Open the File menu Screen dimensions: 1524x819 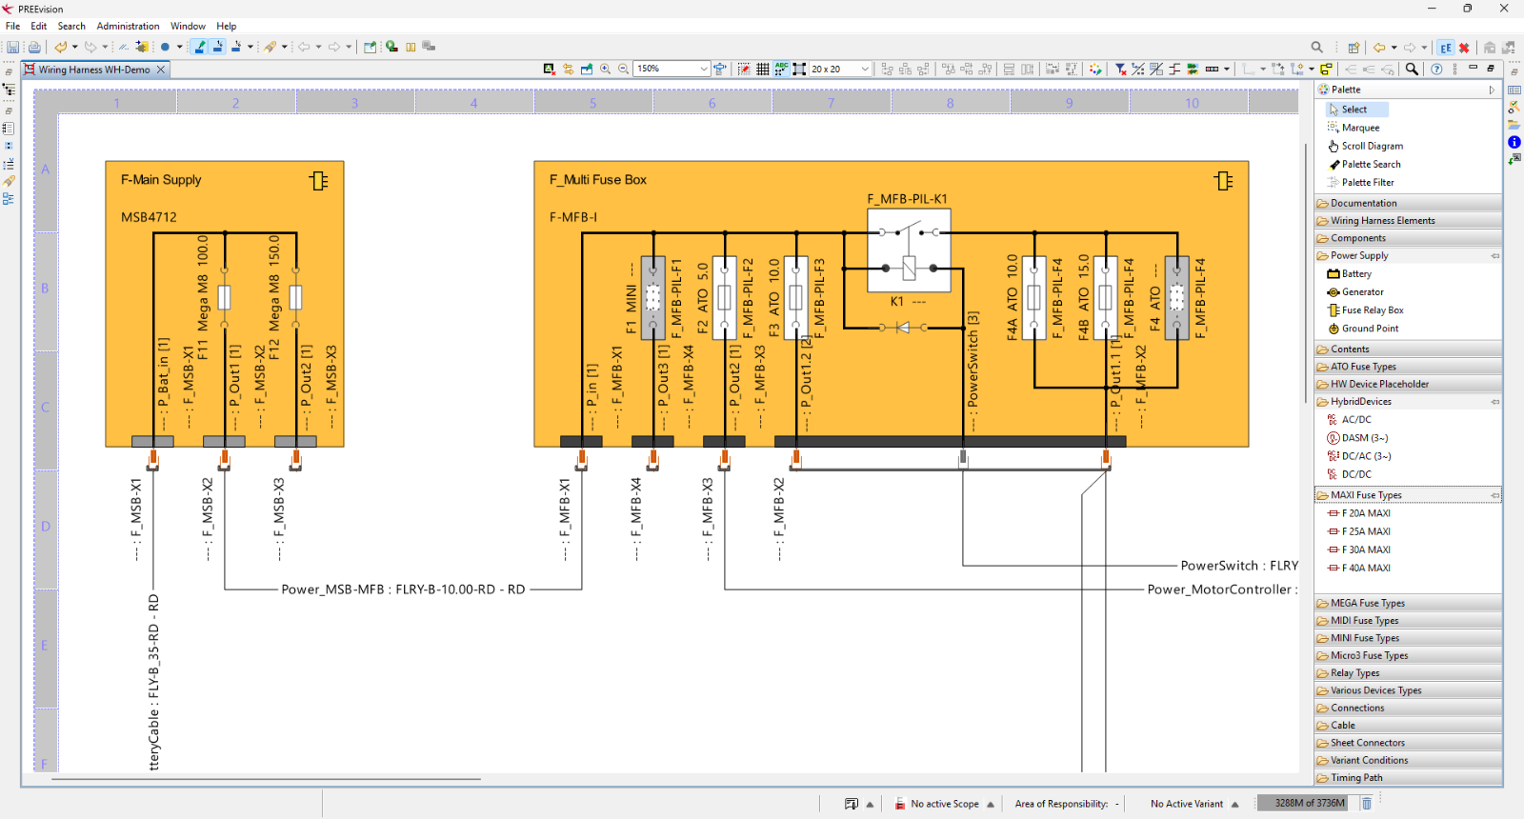pyautogui.click(x=12, y=27)
